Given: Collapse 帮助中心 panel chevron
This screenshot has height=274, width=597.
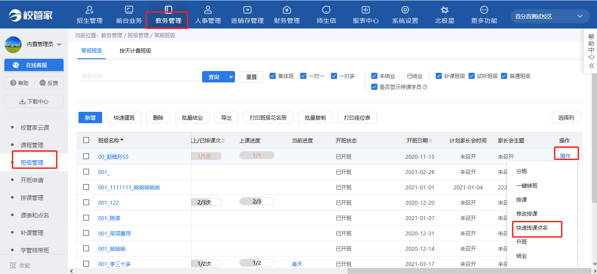Looking at the screenshot, I should [x=591, y=66].
